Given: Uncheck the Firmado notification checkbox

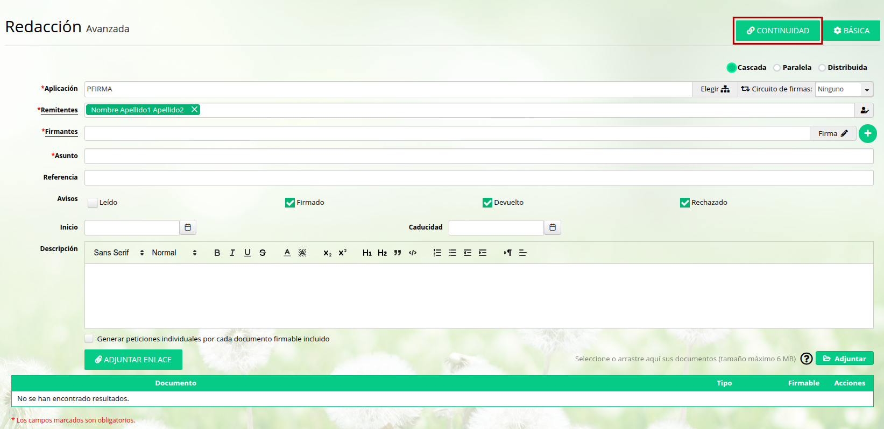Looking at the screenshot, I should pos(290,203).
